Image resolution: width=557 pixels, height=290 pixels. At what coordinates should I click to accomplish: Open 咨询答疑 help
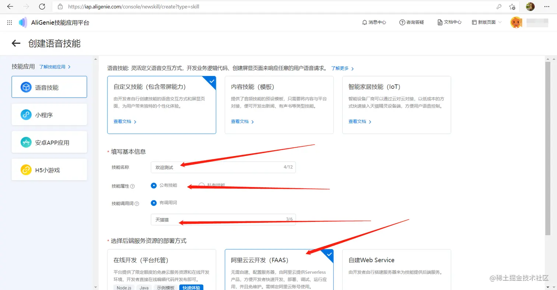tap(411, 22)
